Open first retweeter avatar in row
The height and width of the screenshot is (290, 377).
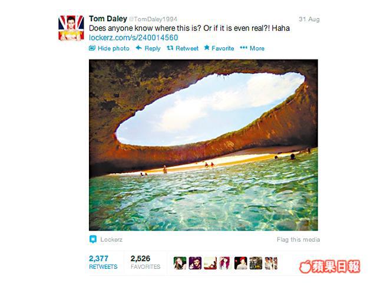coord(180,263)
